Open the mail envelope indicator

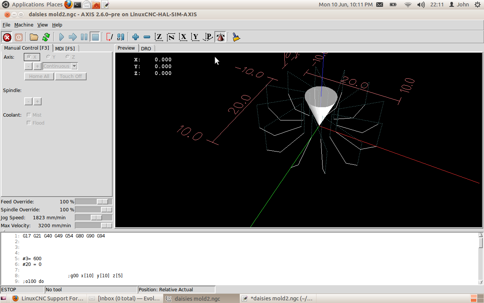[380, 5]
